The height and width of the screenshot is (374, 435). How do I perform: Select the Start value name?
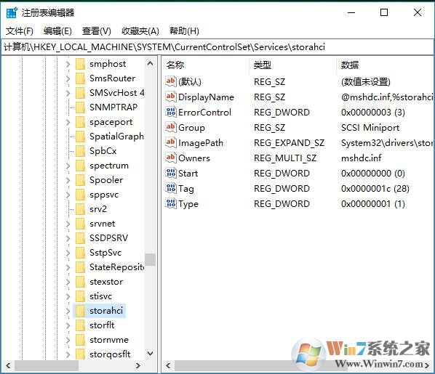click(x=188, y=174)
